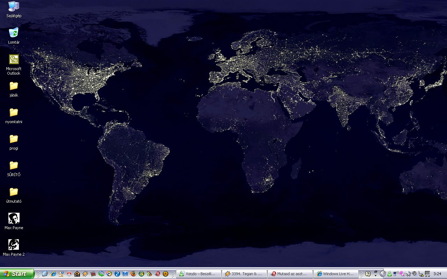Viewport: 447px width, 279px height.
Task: Launch Opera from Quick Launch
Action: coord(158,274)
